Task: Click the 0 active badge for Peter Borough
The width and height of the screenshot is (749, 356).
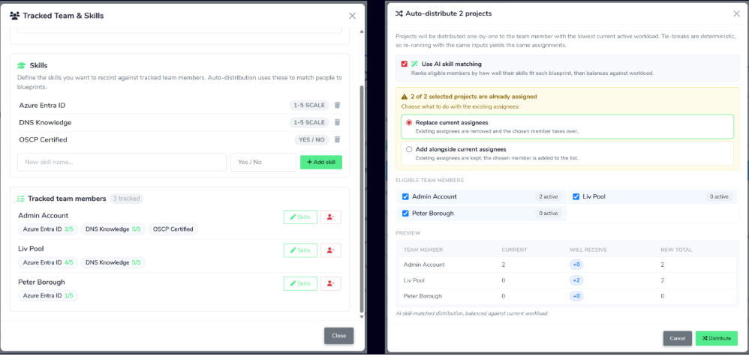Action: coord(549,214)
